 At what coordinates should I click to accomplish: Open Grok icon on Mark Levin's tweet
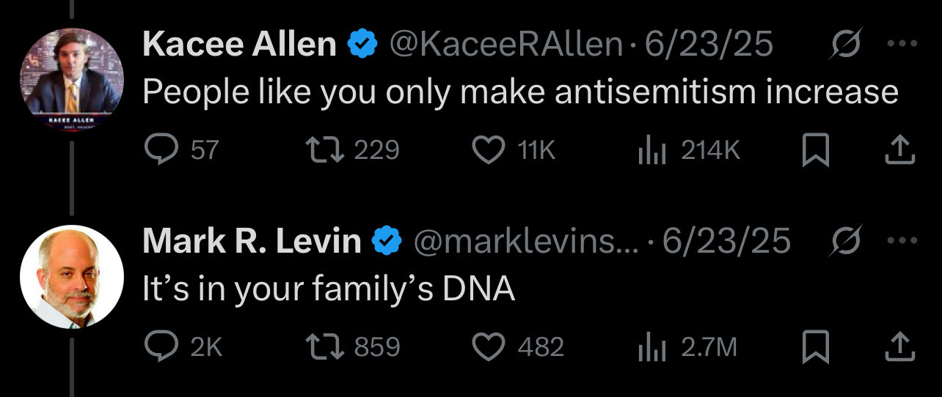[x=847, y=241]
